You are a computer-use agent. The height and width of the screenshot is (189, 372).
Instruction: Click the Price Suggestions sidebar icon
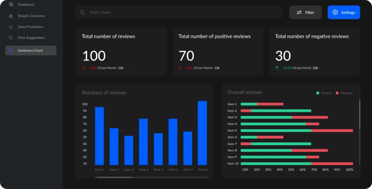(x=11, y=38)
